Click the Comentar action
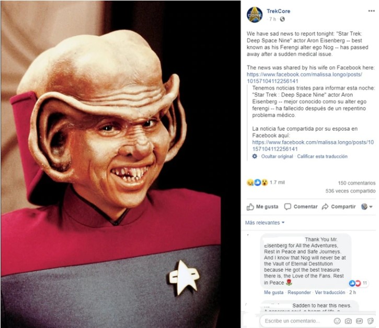This screenshot has width=379, height=328. 301,206
